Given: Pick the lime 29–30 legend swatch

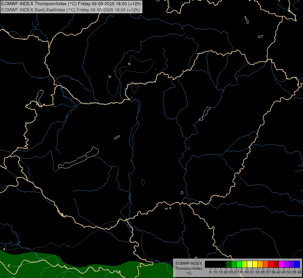Looking at the screenshot, I should [245, 264].
